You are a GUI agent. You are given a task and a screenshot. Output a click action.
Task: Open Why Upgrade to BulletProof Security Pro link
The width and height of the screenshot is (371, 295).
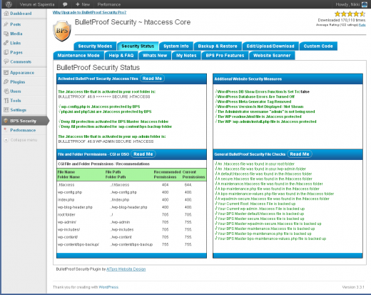coord(89,12)
